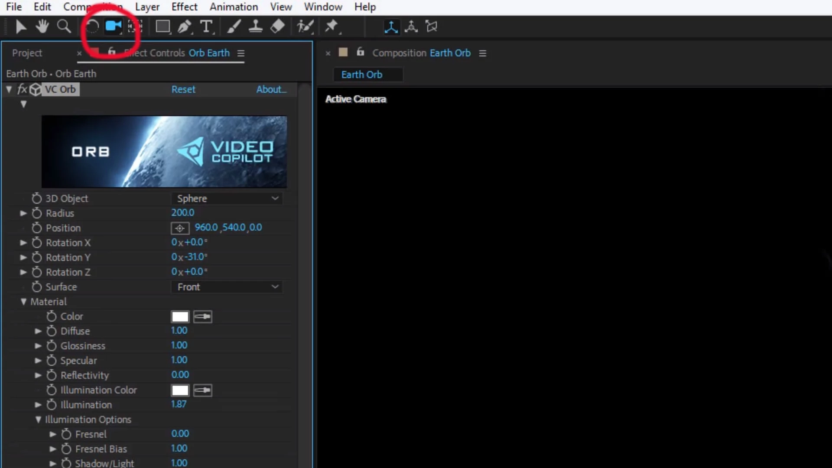Select the Clone Stamp tool

coord(255,26)
